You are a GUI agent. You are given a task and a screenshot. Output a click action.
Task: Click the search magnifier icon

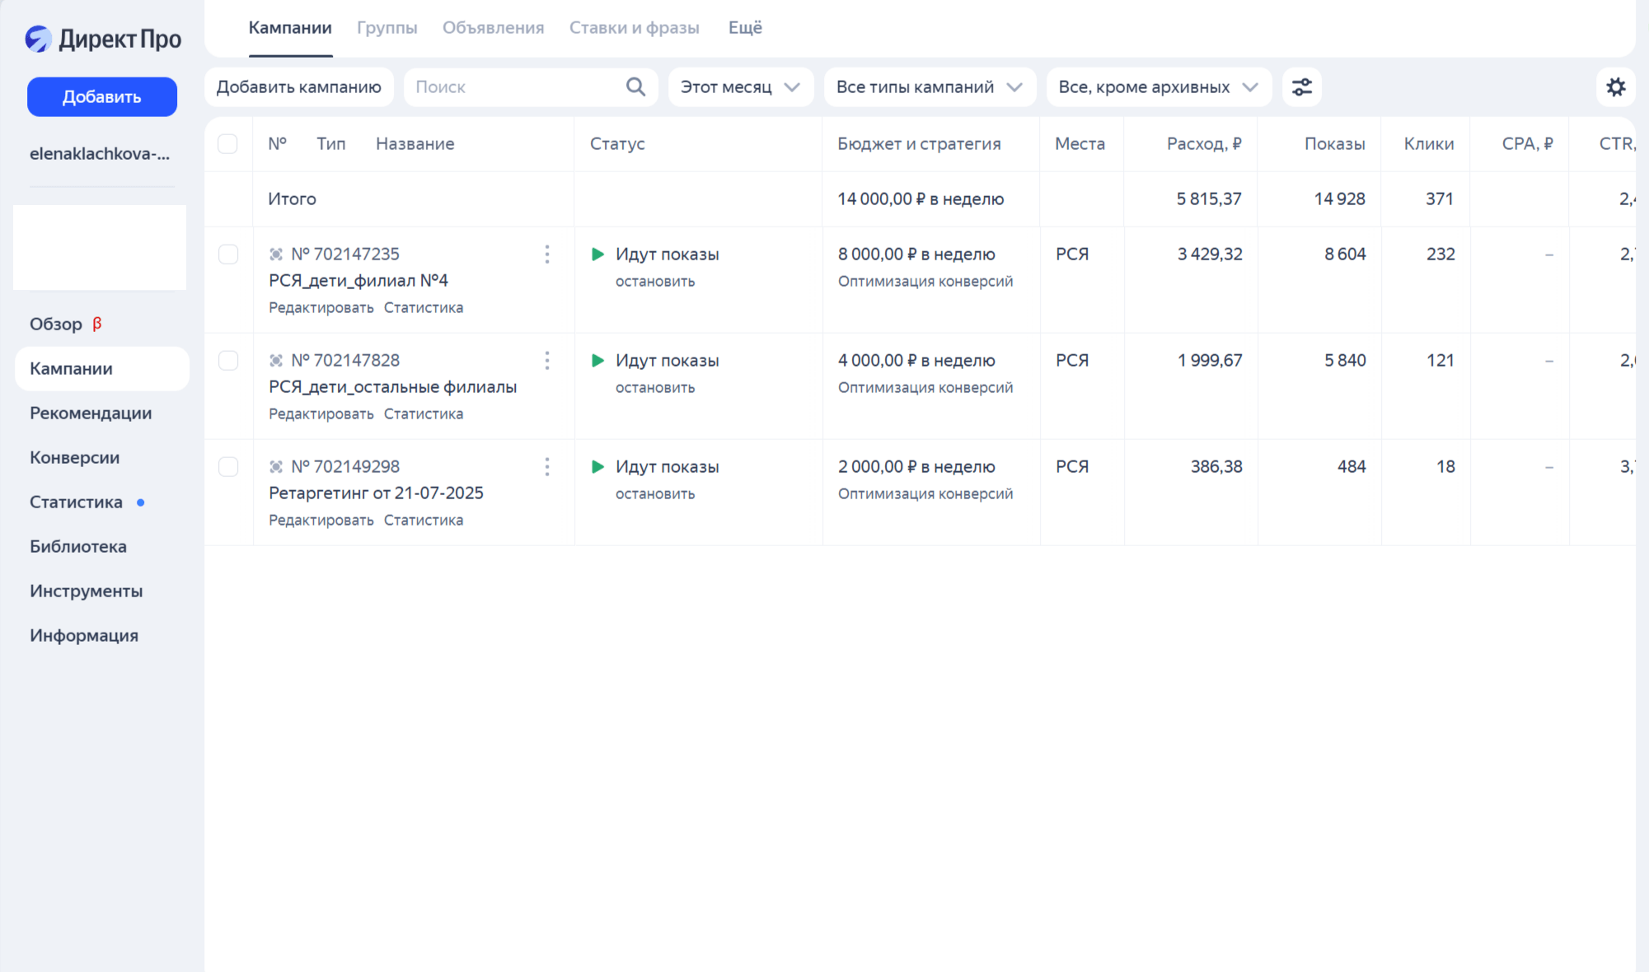click(x=635, y=86)
